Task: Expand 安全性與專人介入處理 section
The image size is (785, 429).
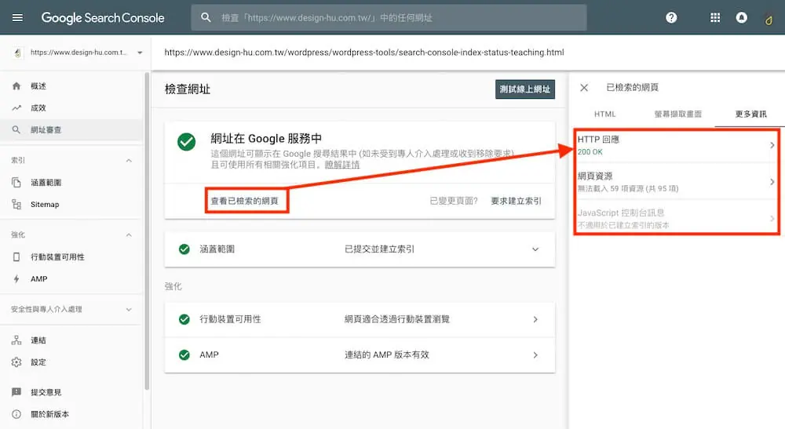Action: (129, 310)
